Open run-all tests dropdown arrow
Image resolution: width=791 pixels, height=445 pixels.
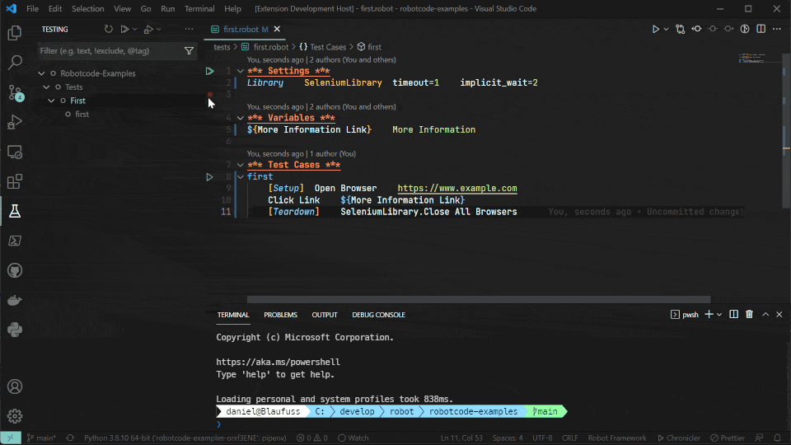pyautogui.click(x=134, y=30)
